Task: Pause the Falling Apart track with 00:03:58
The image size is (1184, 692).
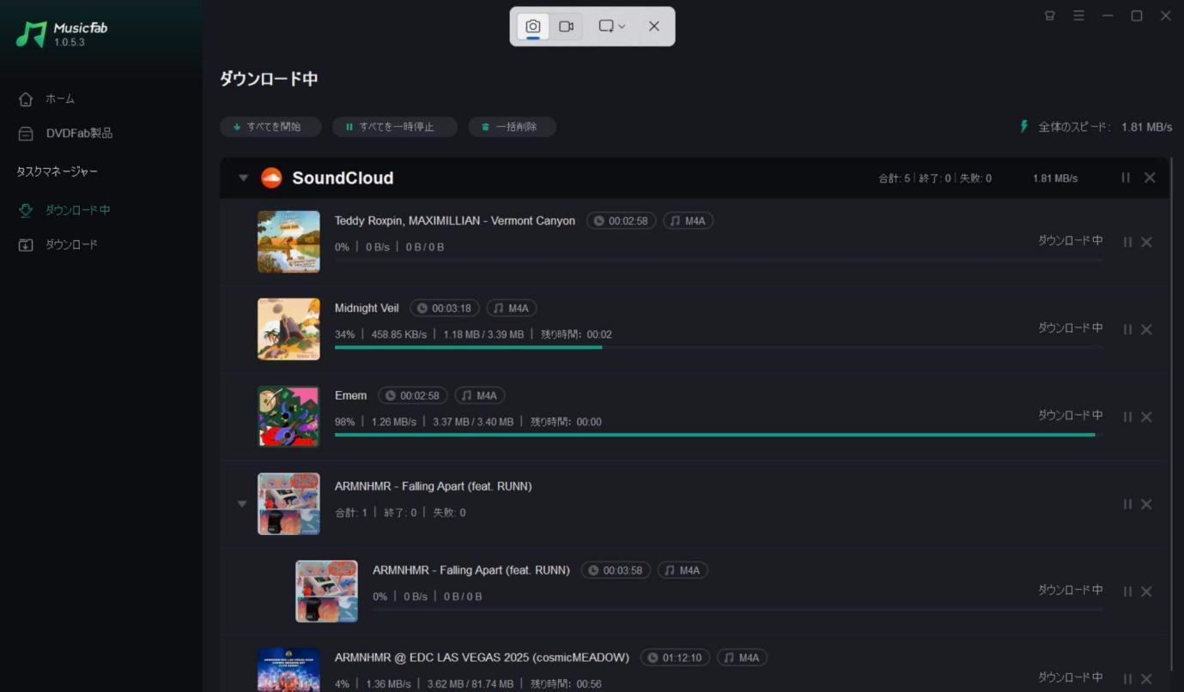Action: pyautogui.click(x=1127, y=592)
